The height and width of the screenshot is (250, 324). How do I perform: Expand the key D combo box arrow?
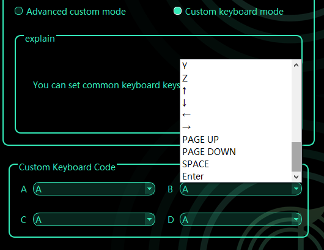(296, 219)
